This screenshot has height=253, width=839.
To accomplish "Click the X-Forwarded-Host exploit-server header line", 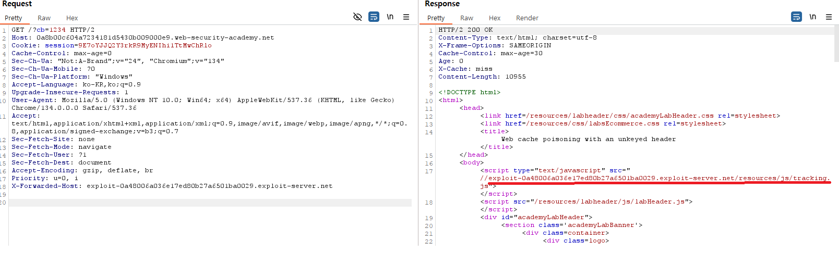I will pyautogui.click(x=172, y=186).
